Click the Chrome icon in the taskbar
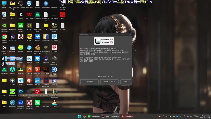 (84, 116)
